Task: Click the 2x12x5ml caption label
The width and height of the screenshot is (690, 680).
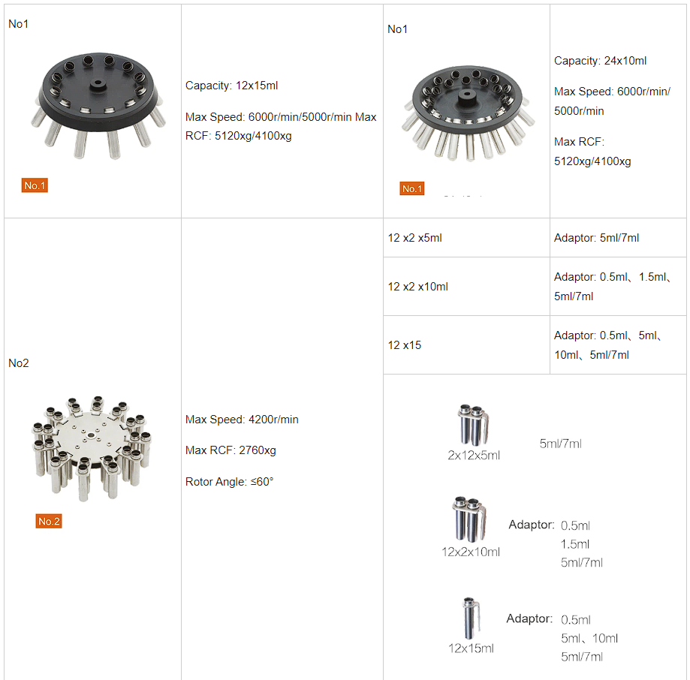Action: (474, 456)
